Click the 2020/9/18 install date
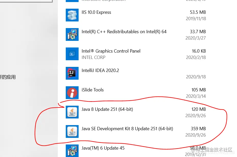Viewport: 237px width, 157px height. pos(196,77)
